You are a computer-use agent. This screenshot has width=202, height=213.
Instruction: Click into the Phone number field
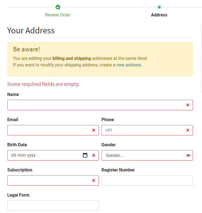(147, 130)
